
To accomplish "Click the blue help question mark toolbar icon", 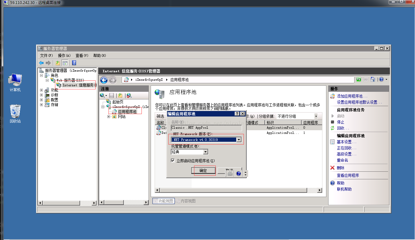I will coord(74,63).
